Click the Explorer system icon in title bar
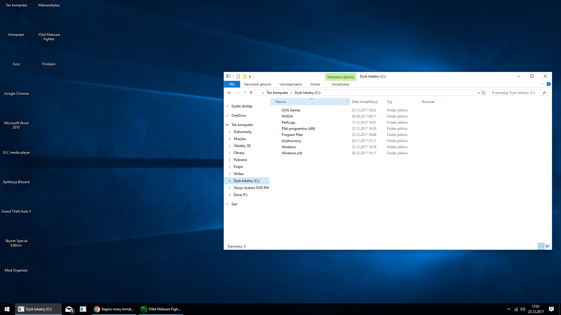 (228, 76)
